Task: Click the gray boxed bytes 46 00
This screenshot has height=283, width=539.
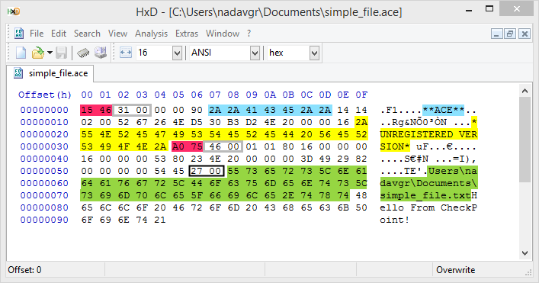Action: (223, 146)
